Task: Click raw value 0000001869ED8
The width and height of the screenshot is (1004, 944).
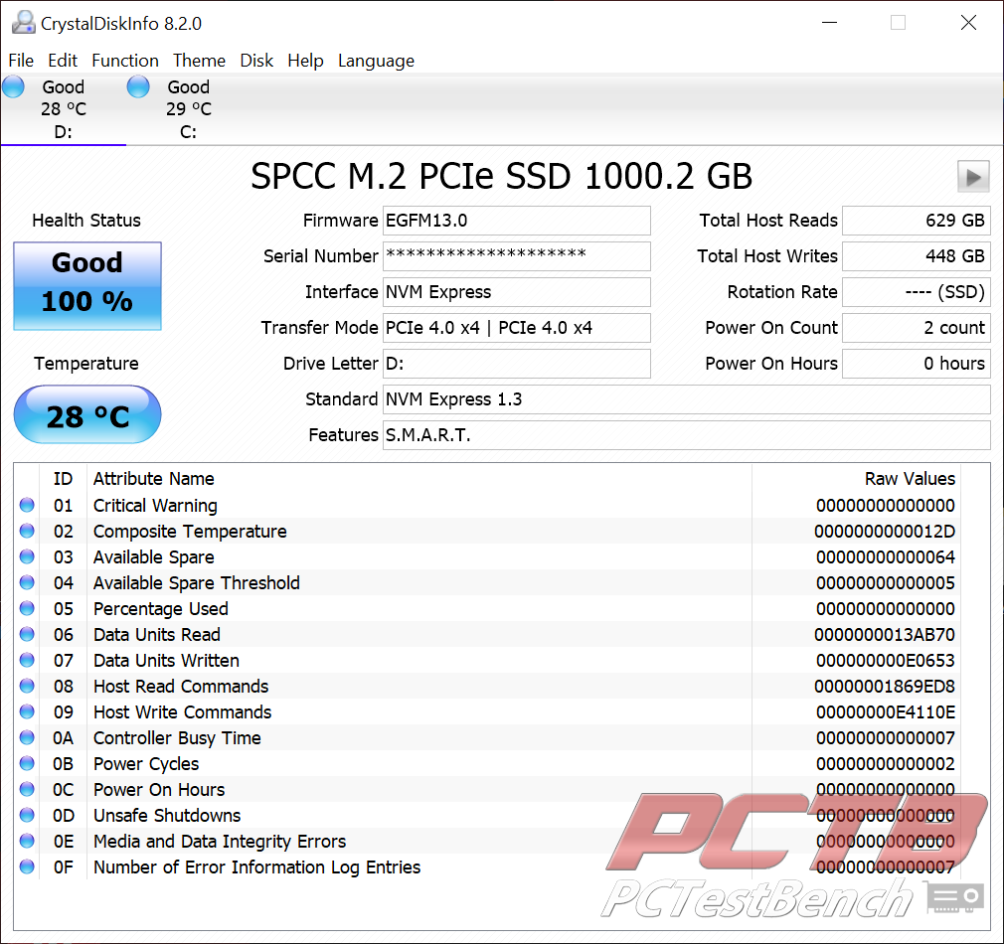Action: click(x=885, y=686)
